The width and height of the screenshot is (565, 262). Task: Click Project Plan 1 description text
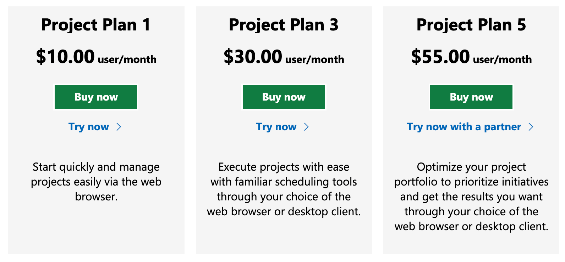point(96,182)
